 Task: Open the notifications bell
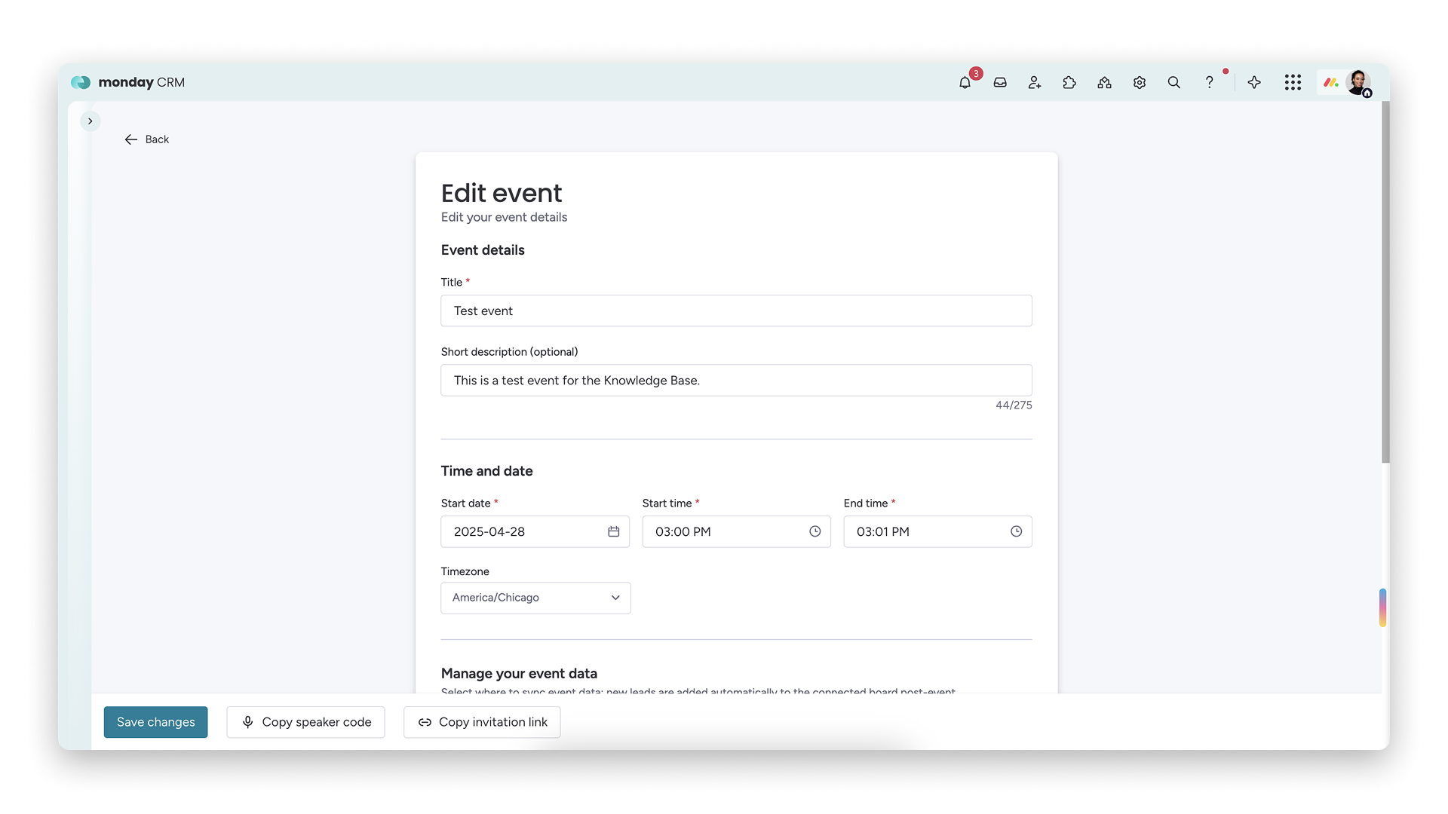[965, 83]
